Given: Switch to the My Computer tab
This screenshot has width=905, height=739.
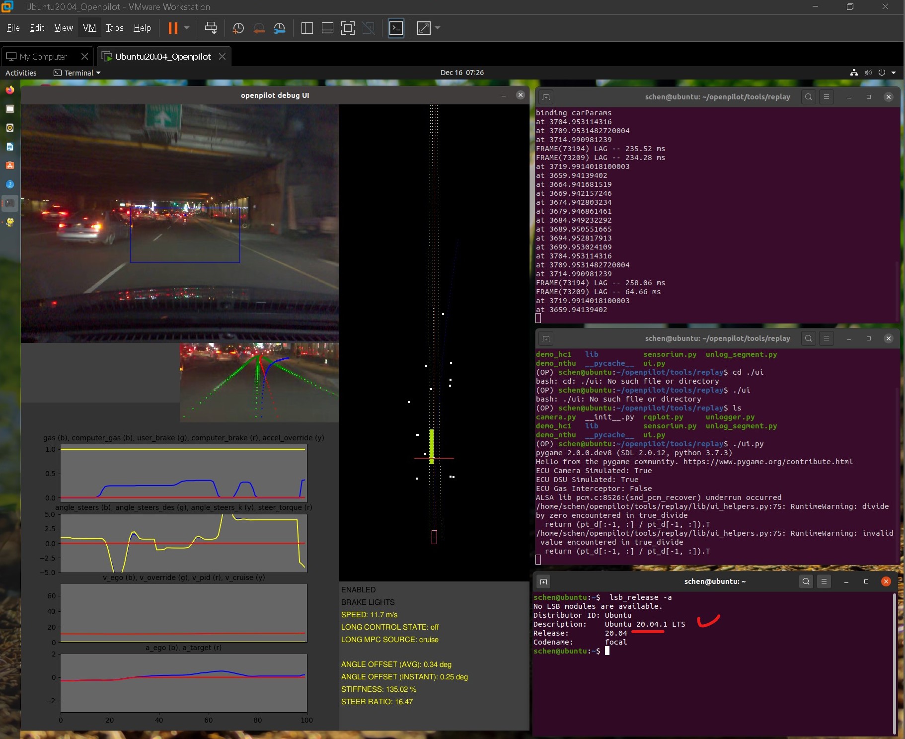Looking at the screenshot, I should [x=43, y=57].
